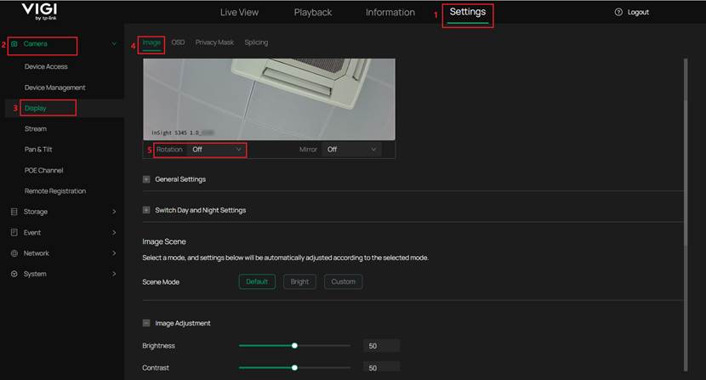Open the Privacy Mask tab
Viewport: 706px width, 380px height.
coord(214,42)
